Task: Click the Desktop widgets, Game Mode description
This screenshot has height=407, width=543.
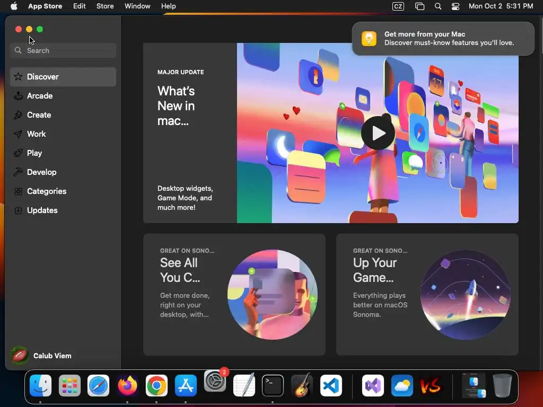Action: [x=185, y=198]
